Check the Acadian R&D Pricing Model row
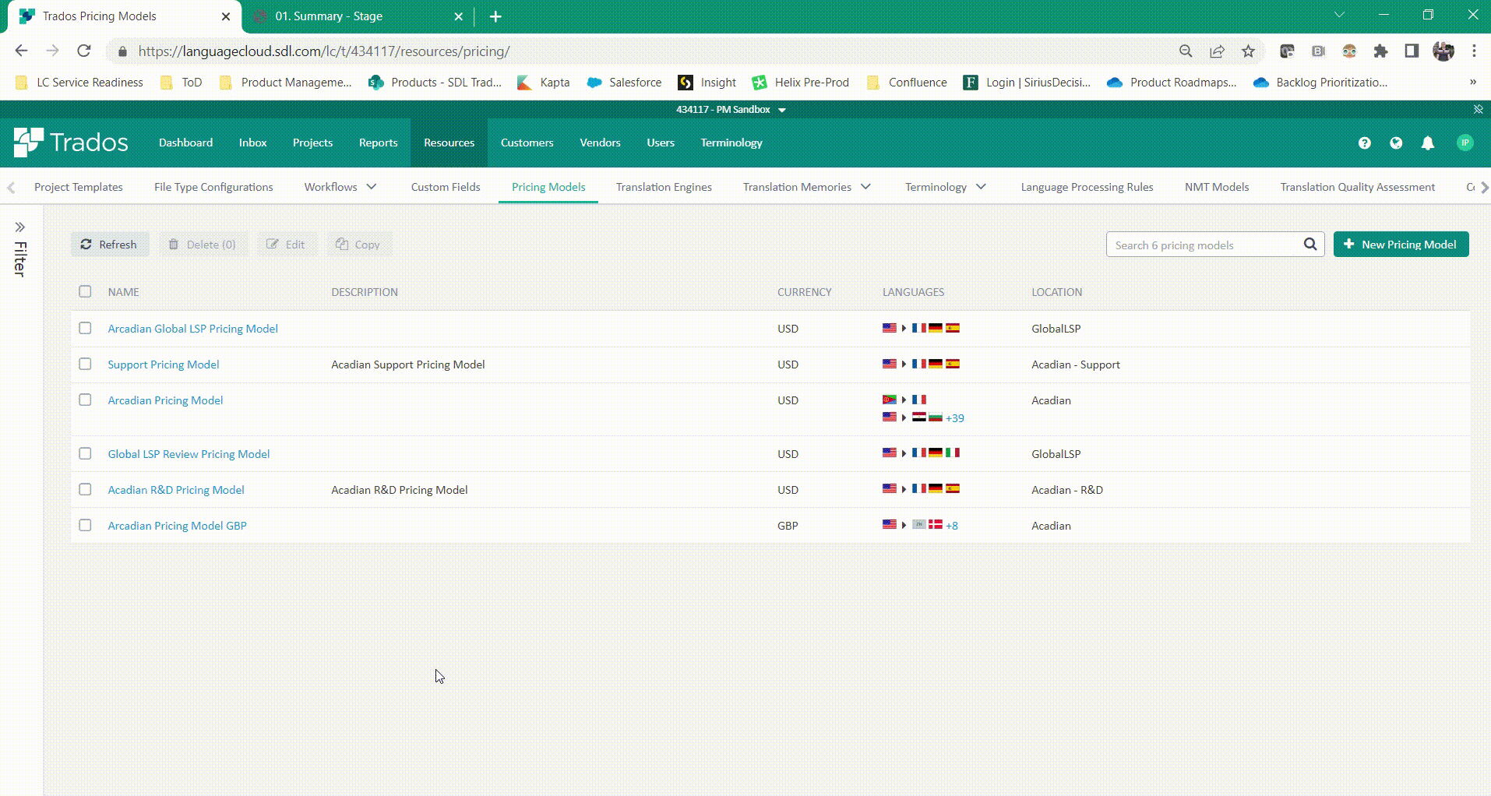 tap(85, 490)
